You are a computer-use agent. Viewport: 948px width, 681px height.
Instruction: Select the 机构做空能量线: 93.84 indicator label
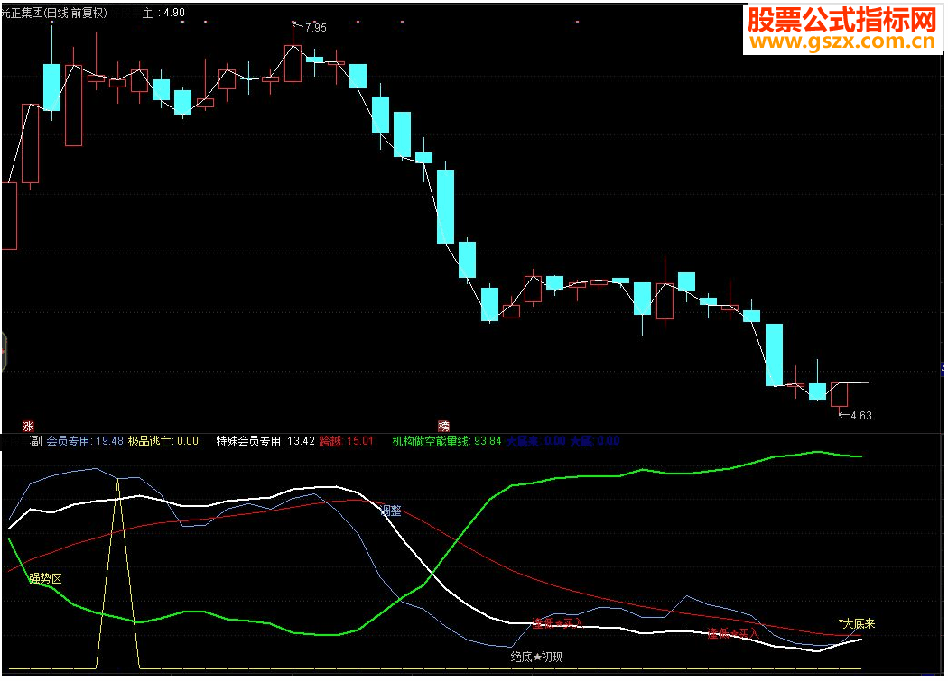pos(447,441)
